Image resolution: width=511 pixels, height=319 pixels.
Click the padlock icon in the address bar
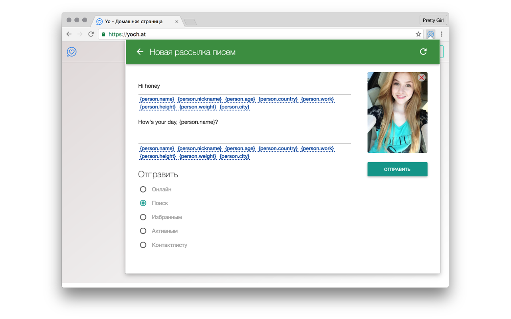point(104,34)
